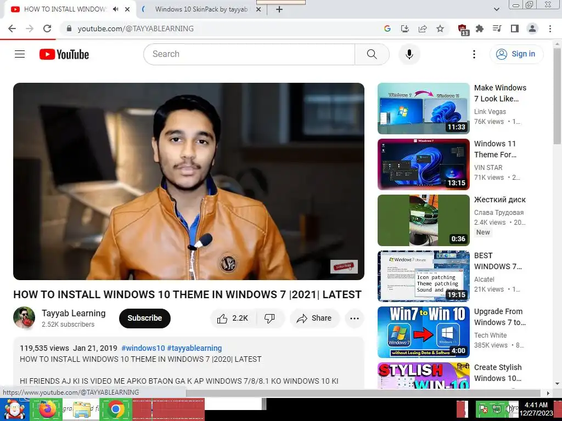
Task: Click Chrome icon in taskbar
Action: point(115,409)
